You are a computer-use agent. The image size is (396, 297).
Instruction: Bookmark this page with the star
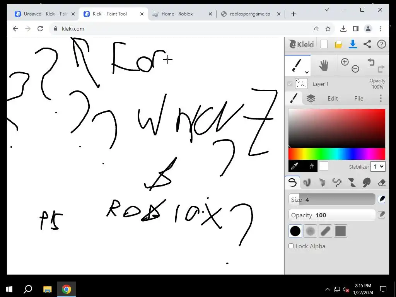coord(328,29)
